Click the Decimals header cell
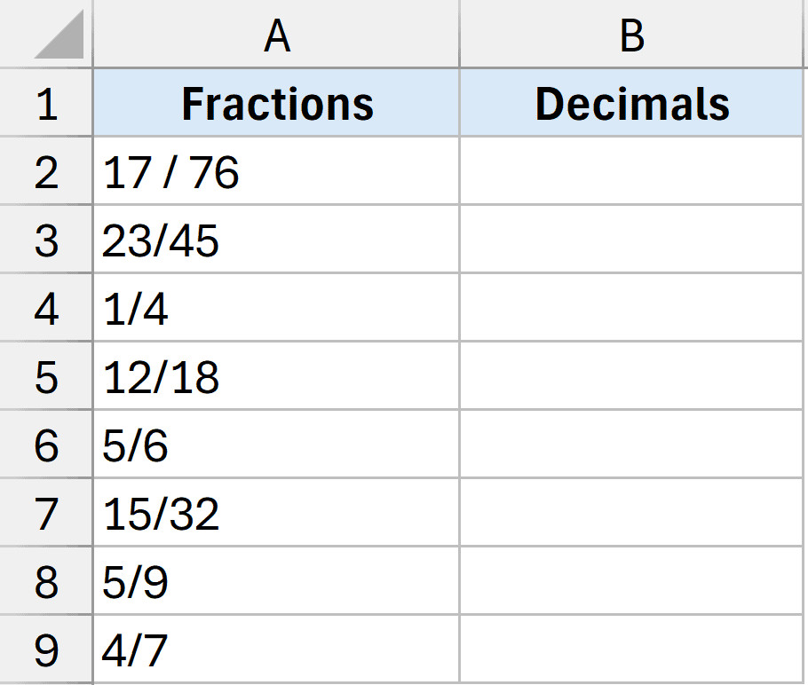This screenshot has height=685, width=808. pyautogui.click(x=631, y=104)
